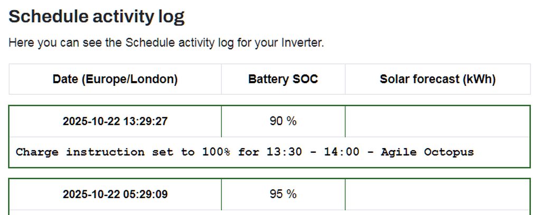This screenshot has height=215, width=541.
Task: Click the Battery SOC column header
Action: 283,80
